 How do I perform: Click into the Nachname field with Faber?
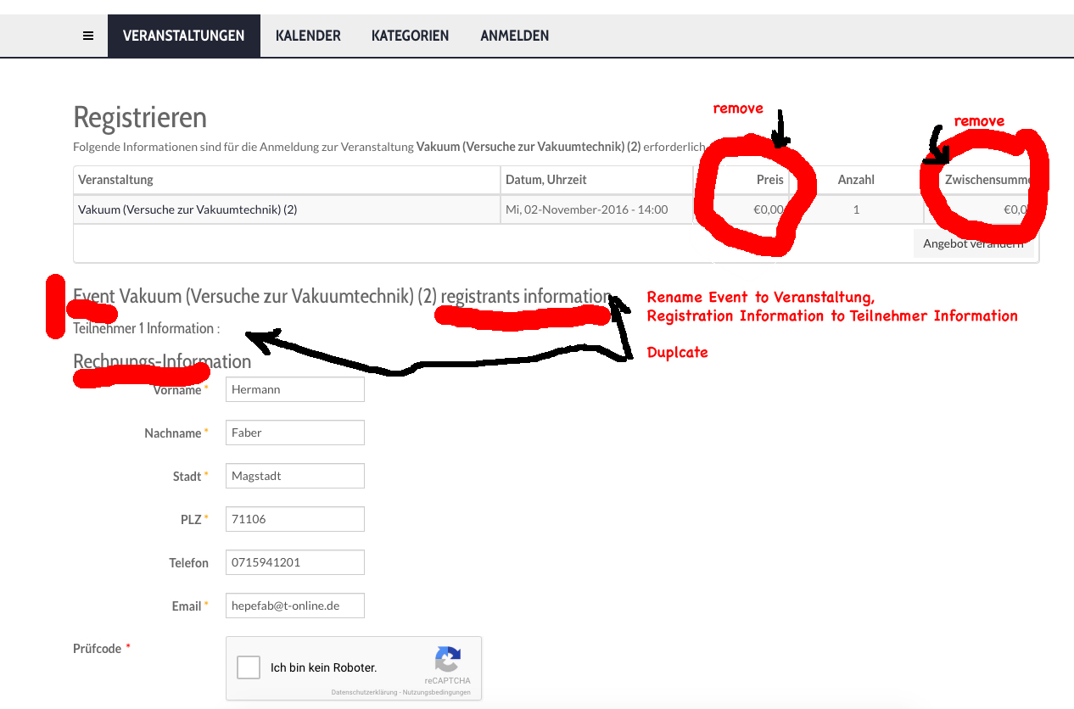pos(294,433)
